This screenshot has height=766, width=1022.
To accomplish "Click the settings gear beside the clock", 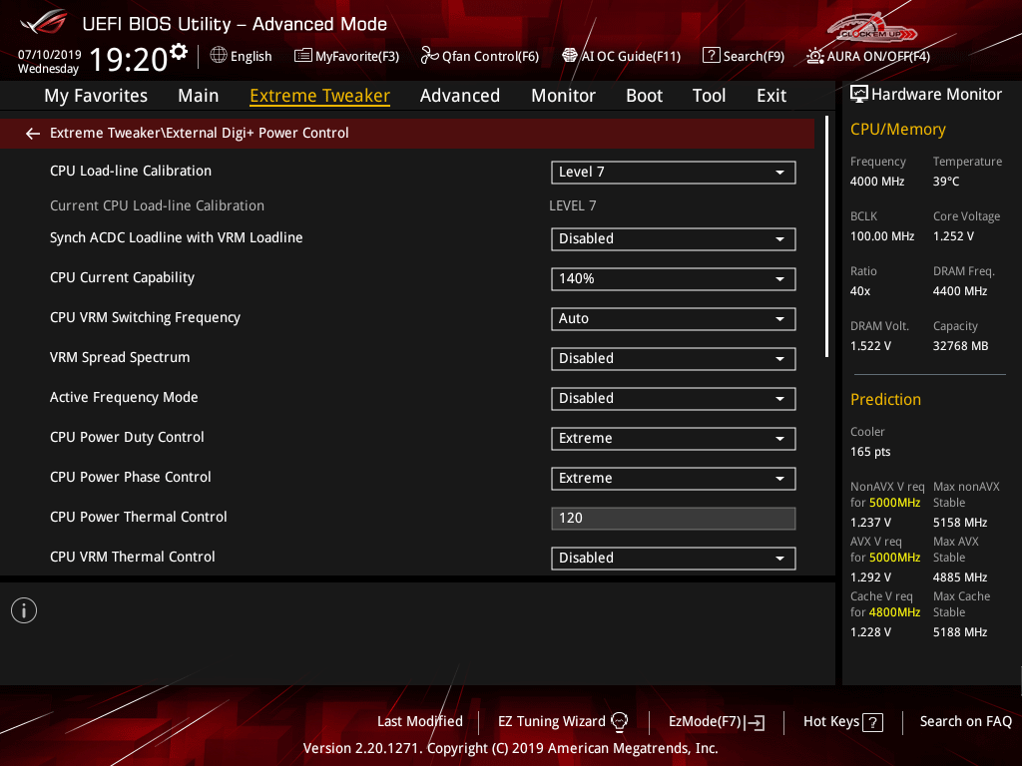I will tap(179, 52).
